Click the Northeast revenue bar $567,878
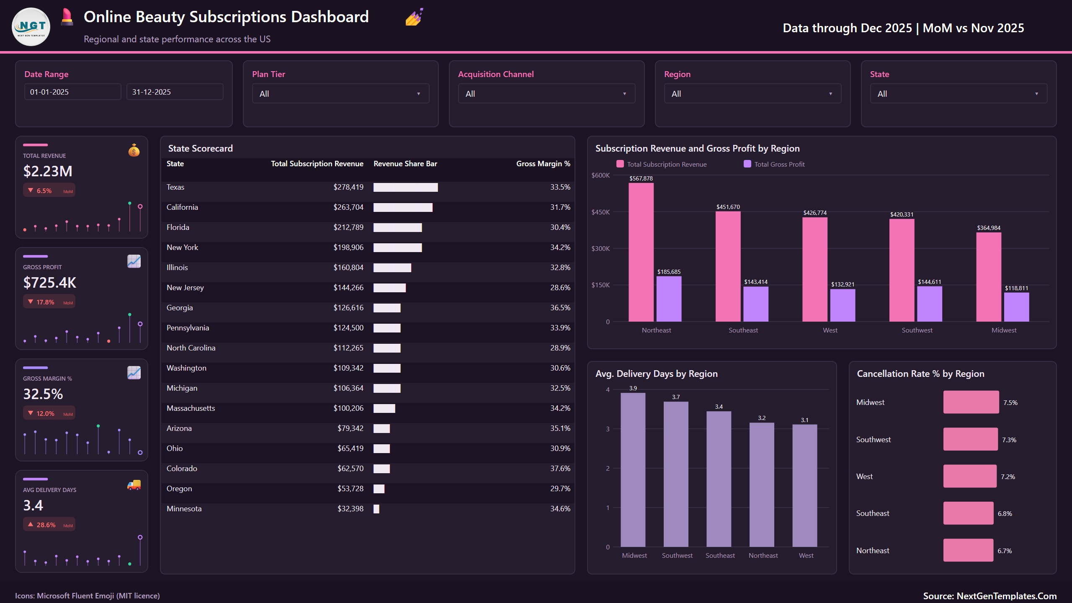1072x603 pixels. (x=641, y=252)
